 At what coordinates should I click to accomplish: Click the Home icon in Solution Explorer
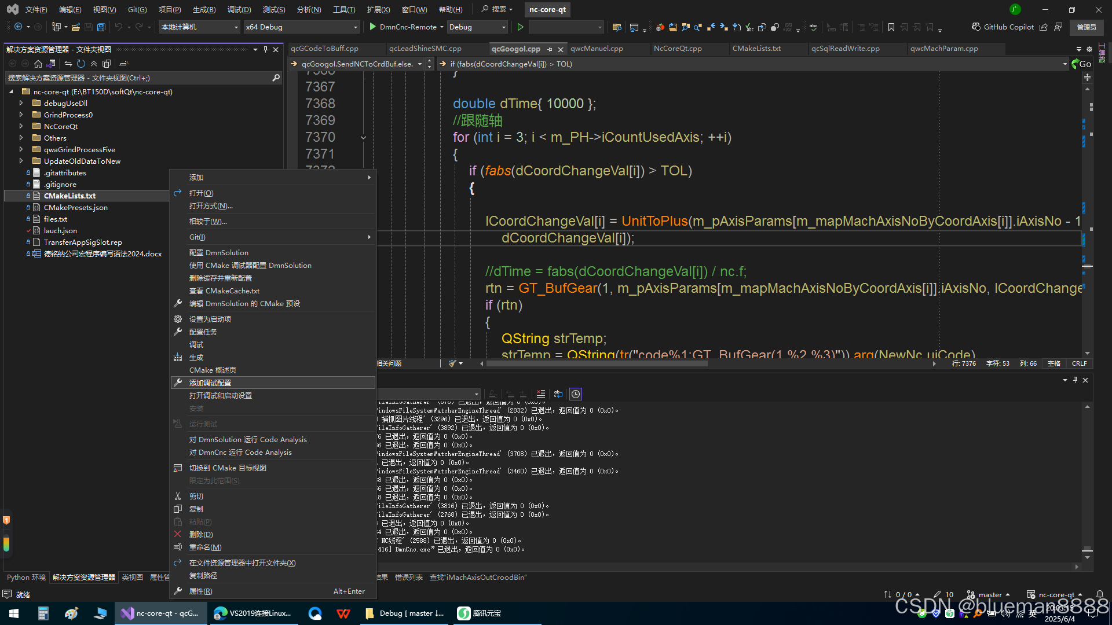[38, 64]
